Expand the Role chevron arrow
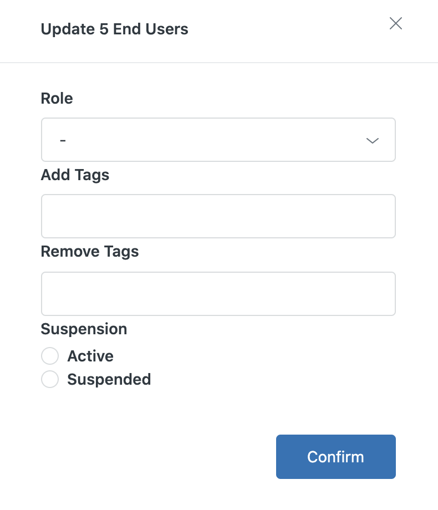This screenshot has height=510, width=438. 373,140
